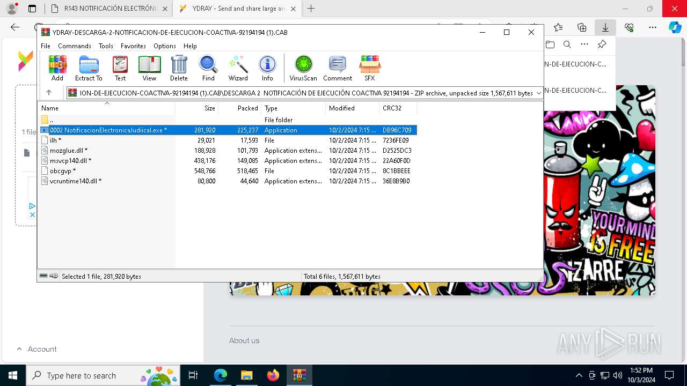
Task: Sort by the Modified column header
Action: (352, 108)
